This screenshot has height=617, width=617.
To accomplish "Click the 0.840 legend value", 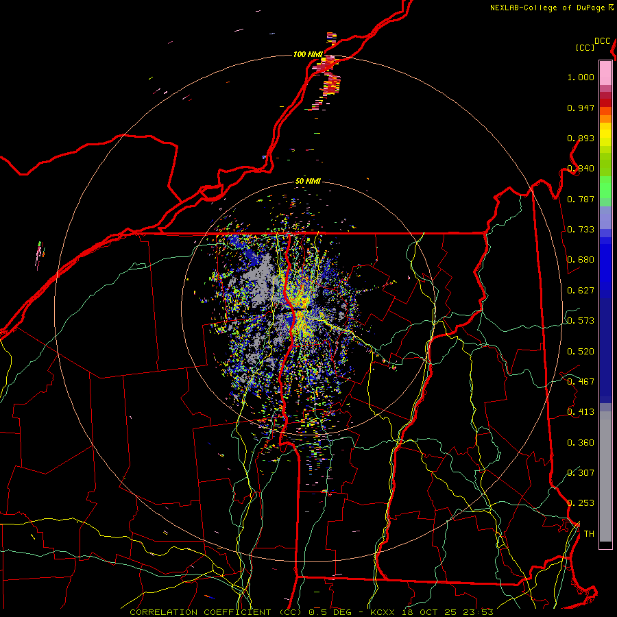I will point(581,169).
